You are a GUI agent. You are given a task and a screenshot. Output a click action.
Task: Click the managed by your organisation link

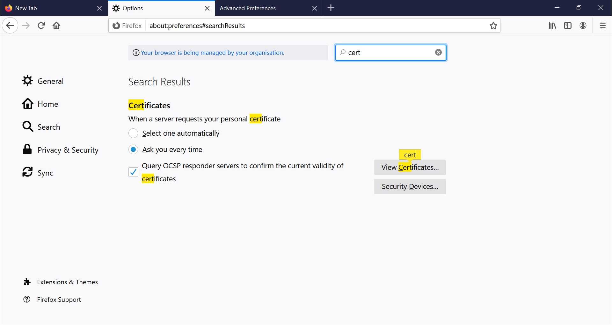click(x=212, y=53)
